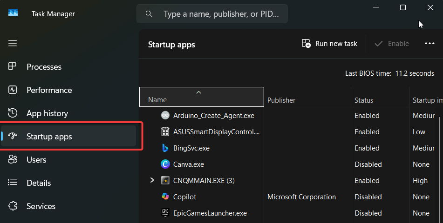443x223 pixels.
Task: Select the Copilot startup entry
Action: coord(291,197)
